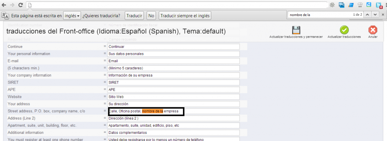
Task: Edit the 'Calle, Oficina postal' translation field
Action: [x=173, y=111]
